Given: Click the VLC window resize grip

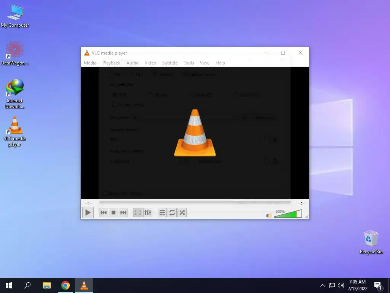Looking at the screenshot, I should coord(307,217).
